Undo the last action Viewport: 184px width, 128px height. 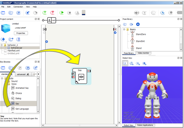[x=28, y=13]
